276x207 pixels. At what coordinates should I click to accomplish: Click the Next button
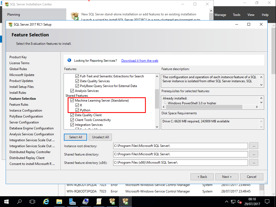pos(227,177)
